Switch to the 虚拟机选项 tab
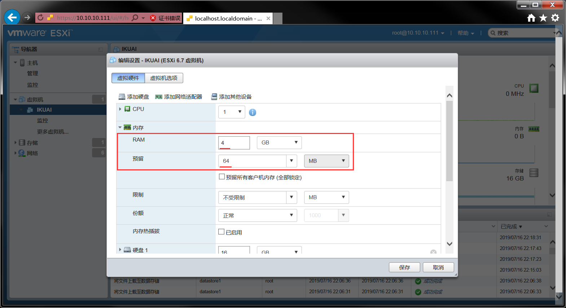The height and width of the screenshot is (308, 566). click(164, 78)
